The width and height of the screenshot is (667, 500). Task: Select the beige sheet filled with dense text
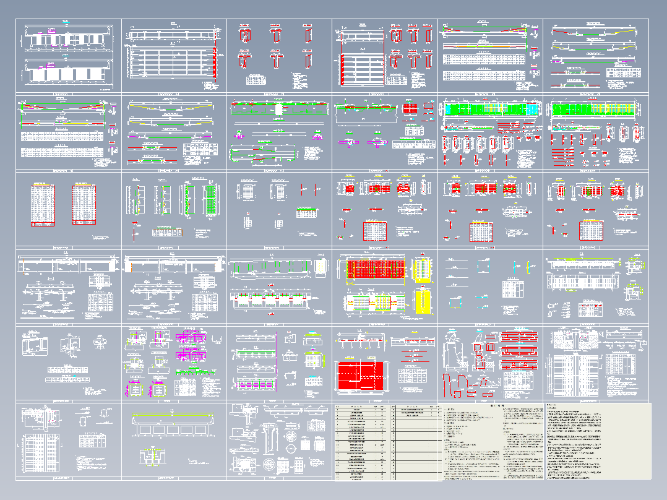[x=598, y=441]
